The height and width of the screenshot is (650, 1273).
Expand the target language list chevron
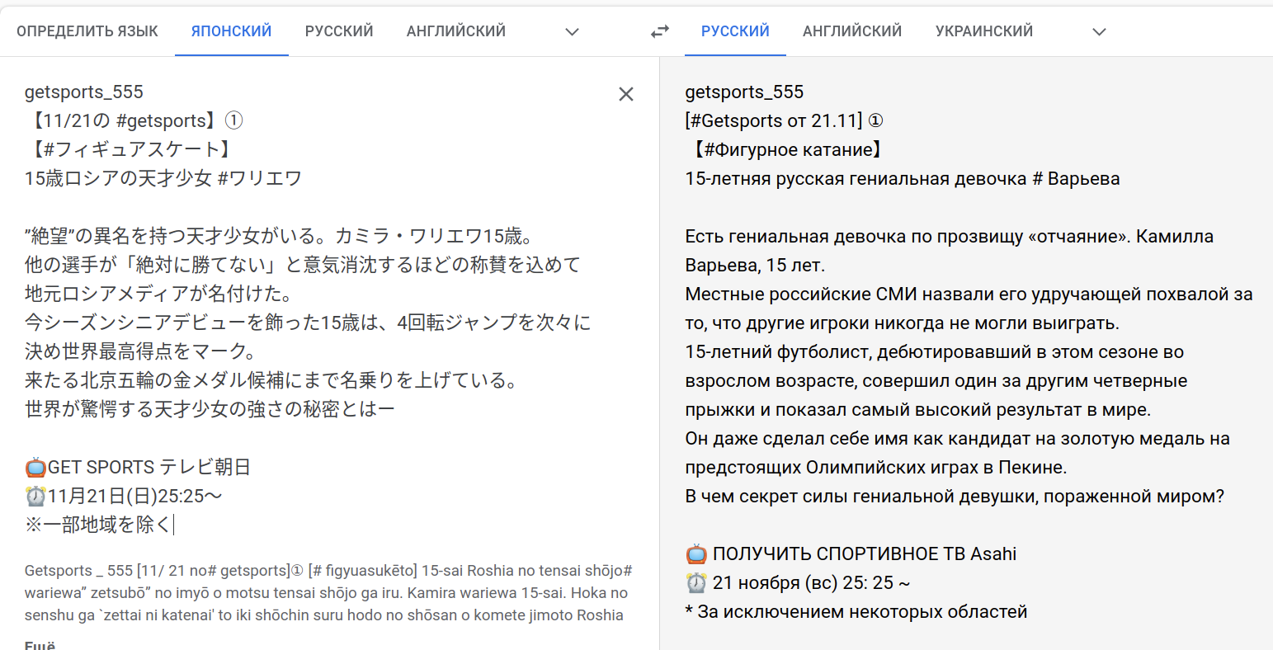[x=1098, y=31]
